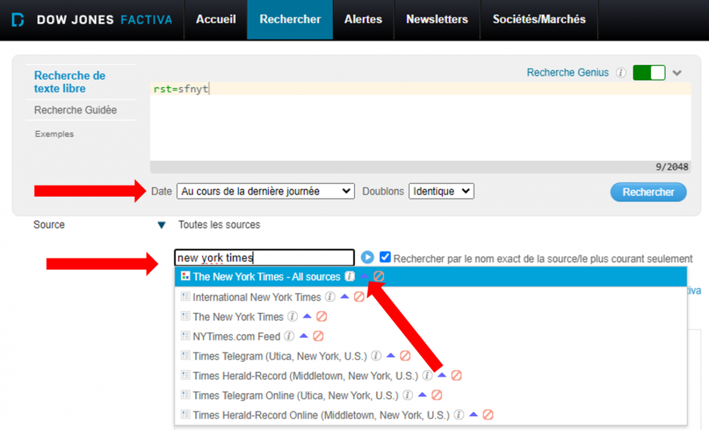Add NYTimes.com Feed source
Image resolution: width=709 pixels, height=430 pixels.
pyautogui.click(x=303, y=336)
